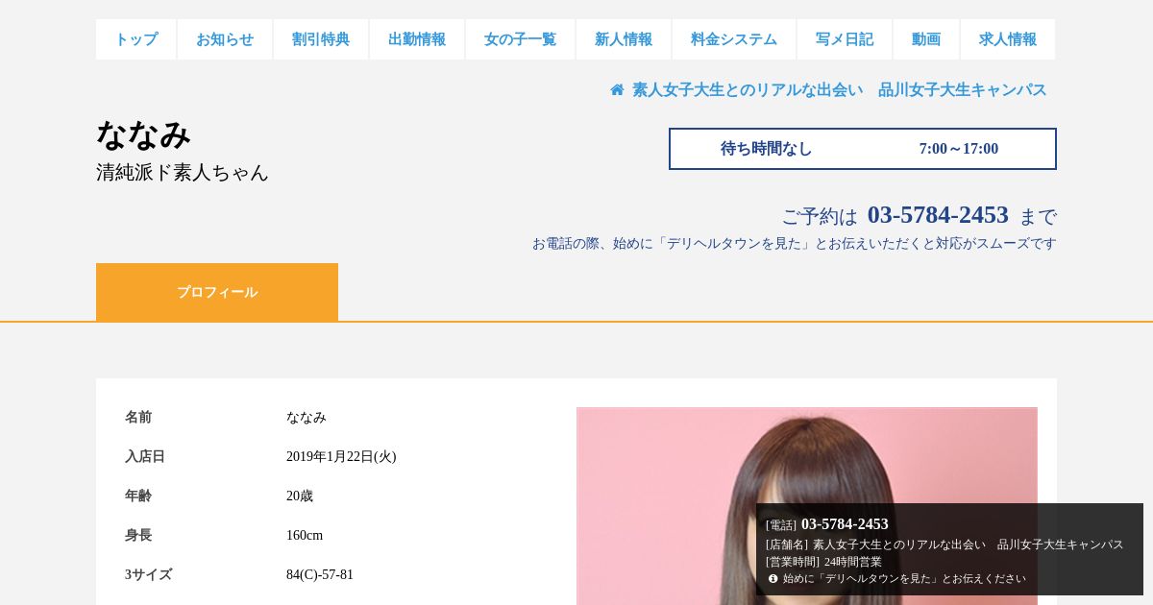Screen dimensions: 1153x605
Task: Click the 年齢 row label
Action: pyautogui.click(x=138, y=496)
